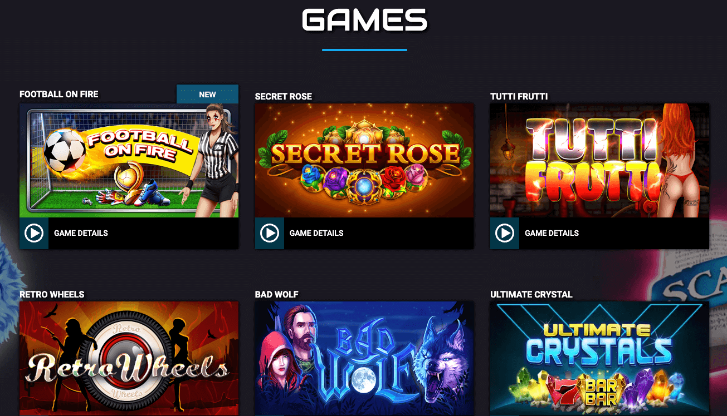This screenshot has width=727, height=416.
Task: Click the play icon under Football On Fire
Action: [34, 233]
